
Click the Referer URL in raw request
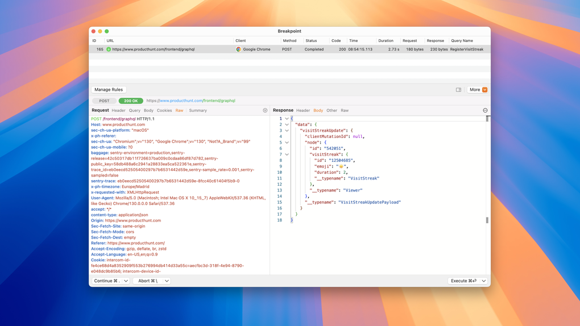pos(136,243)
